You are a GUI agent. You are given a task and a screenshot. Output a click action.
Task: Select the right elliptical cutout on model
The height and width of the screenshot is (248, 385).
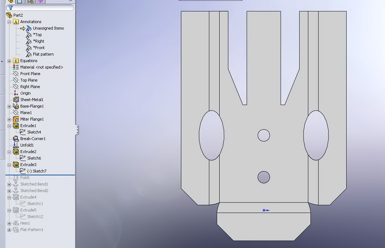[316, 135]
